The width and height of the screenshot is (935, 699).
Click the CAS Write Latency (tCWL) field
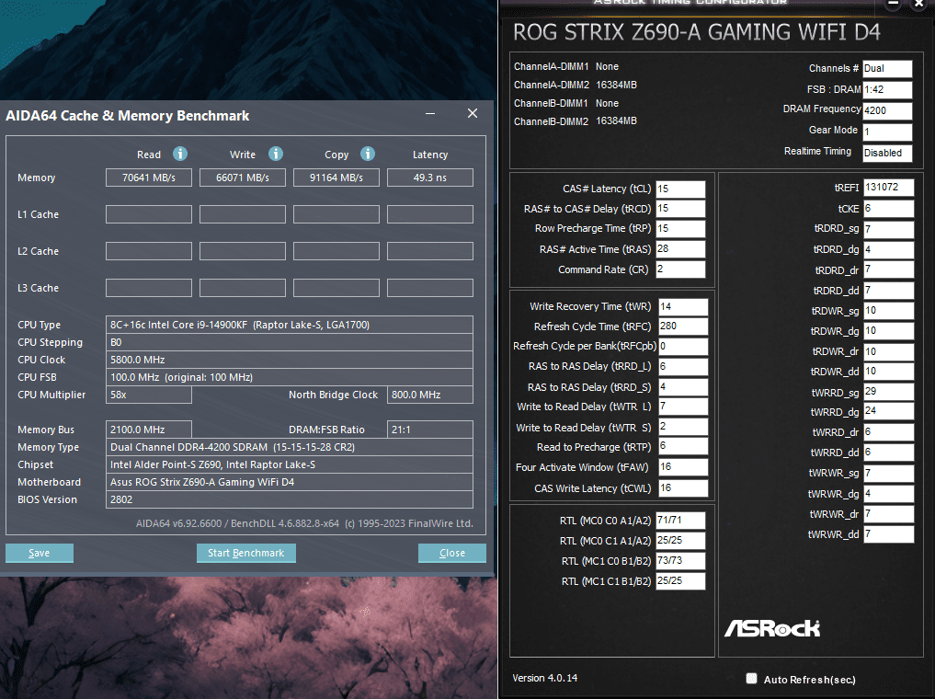[683, 487]
